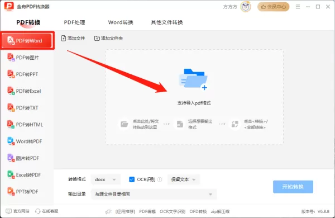
Task: Switch to the PDF处理 tab
Action: point(75,22)
